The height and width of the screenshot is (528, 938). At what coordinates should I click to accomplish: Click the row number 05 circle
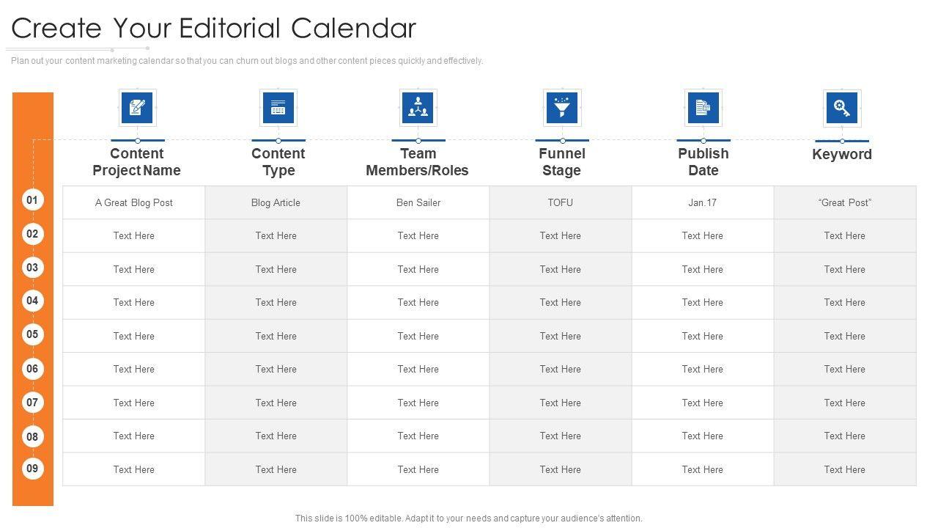tap(32, 334)
